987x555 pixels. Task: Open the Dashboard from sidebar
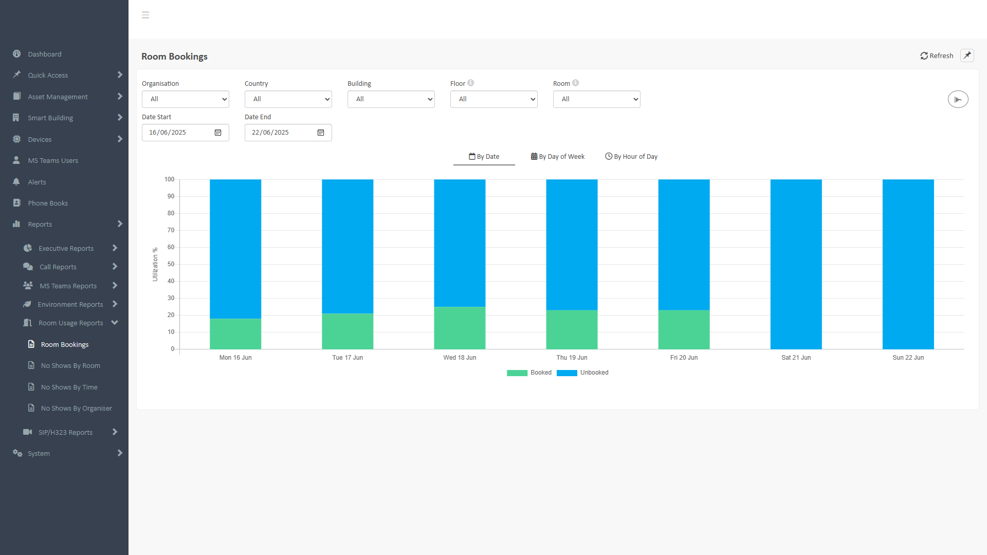tap(45, 54)
